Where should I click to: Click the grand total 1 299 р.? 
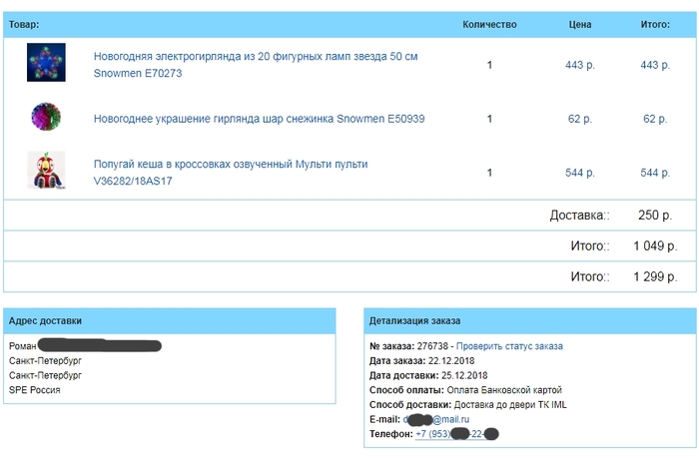(654, 276)
